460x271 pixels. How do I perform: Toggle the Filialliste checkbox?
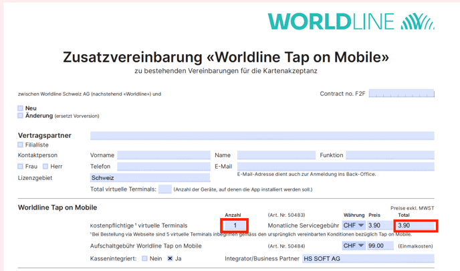tap(20, 145)
